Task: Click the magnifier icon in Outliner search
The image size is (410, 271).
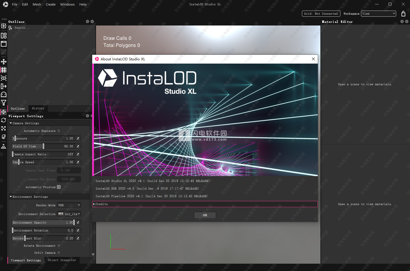Action: tap(10, 28)
